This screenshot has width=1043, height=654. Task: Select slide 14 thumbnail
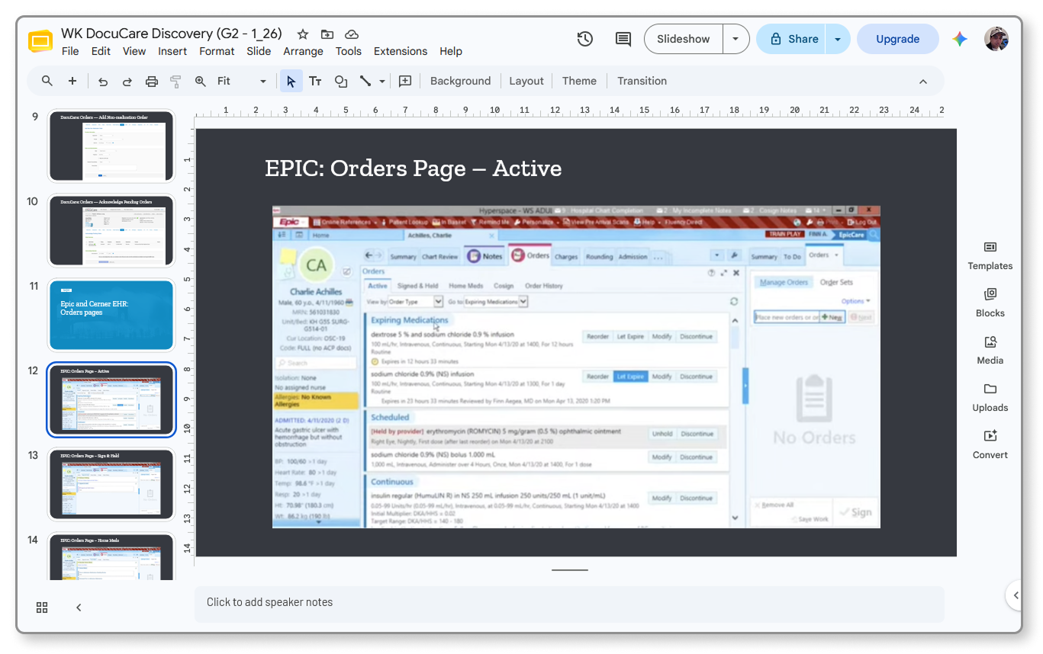click(111, 556)
